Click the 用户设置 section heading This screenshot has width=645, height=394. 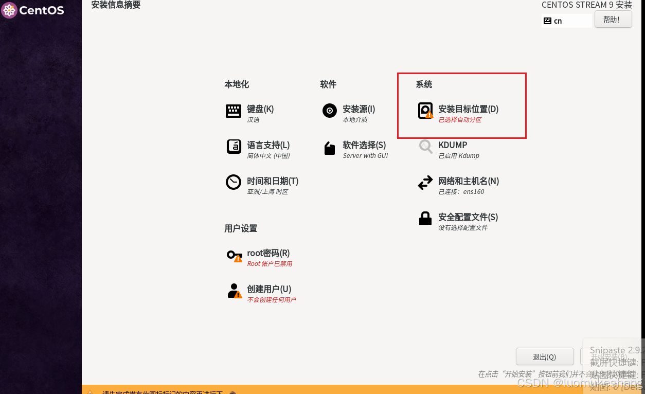point(241,228)
